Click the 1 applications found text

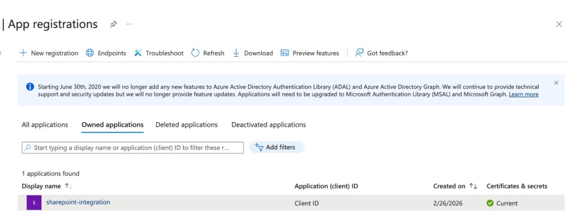click(x=51, y=174)
